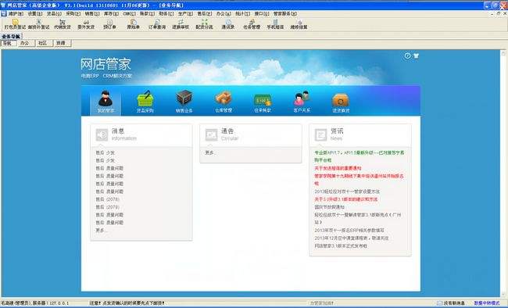Launch the 订单查询 order search tool
The height and width of the screenshot is (308, 508).
click(157, 24)
